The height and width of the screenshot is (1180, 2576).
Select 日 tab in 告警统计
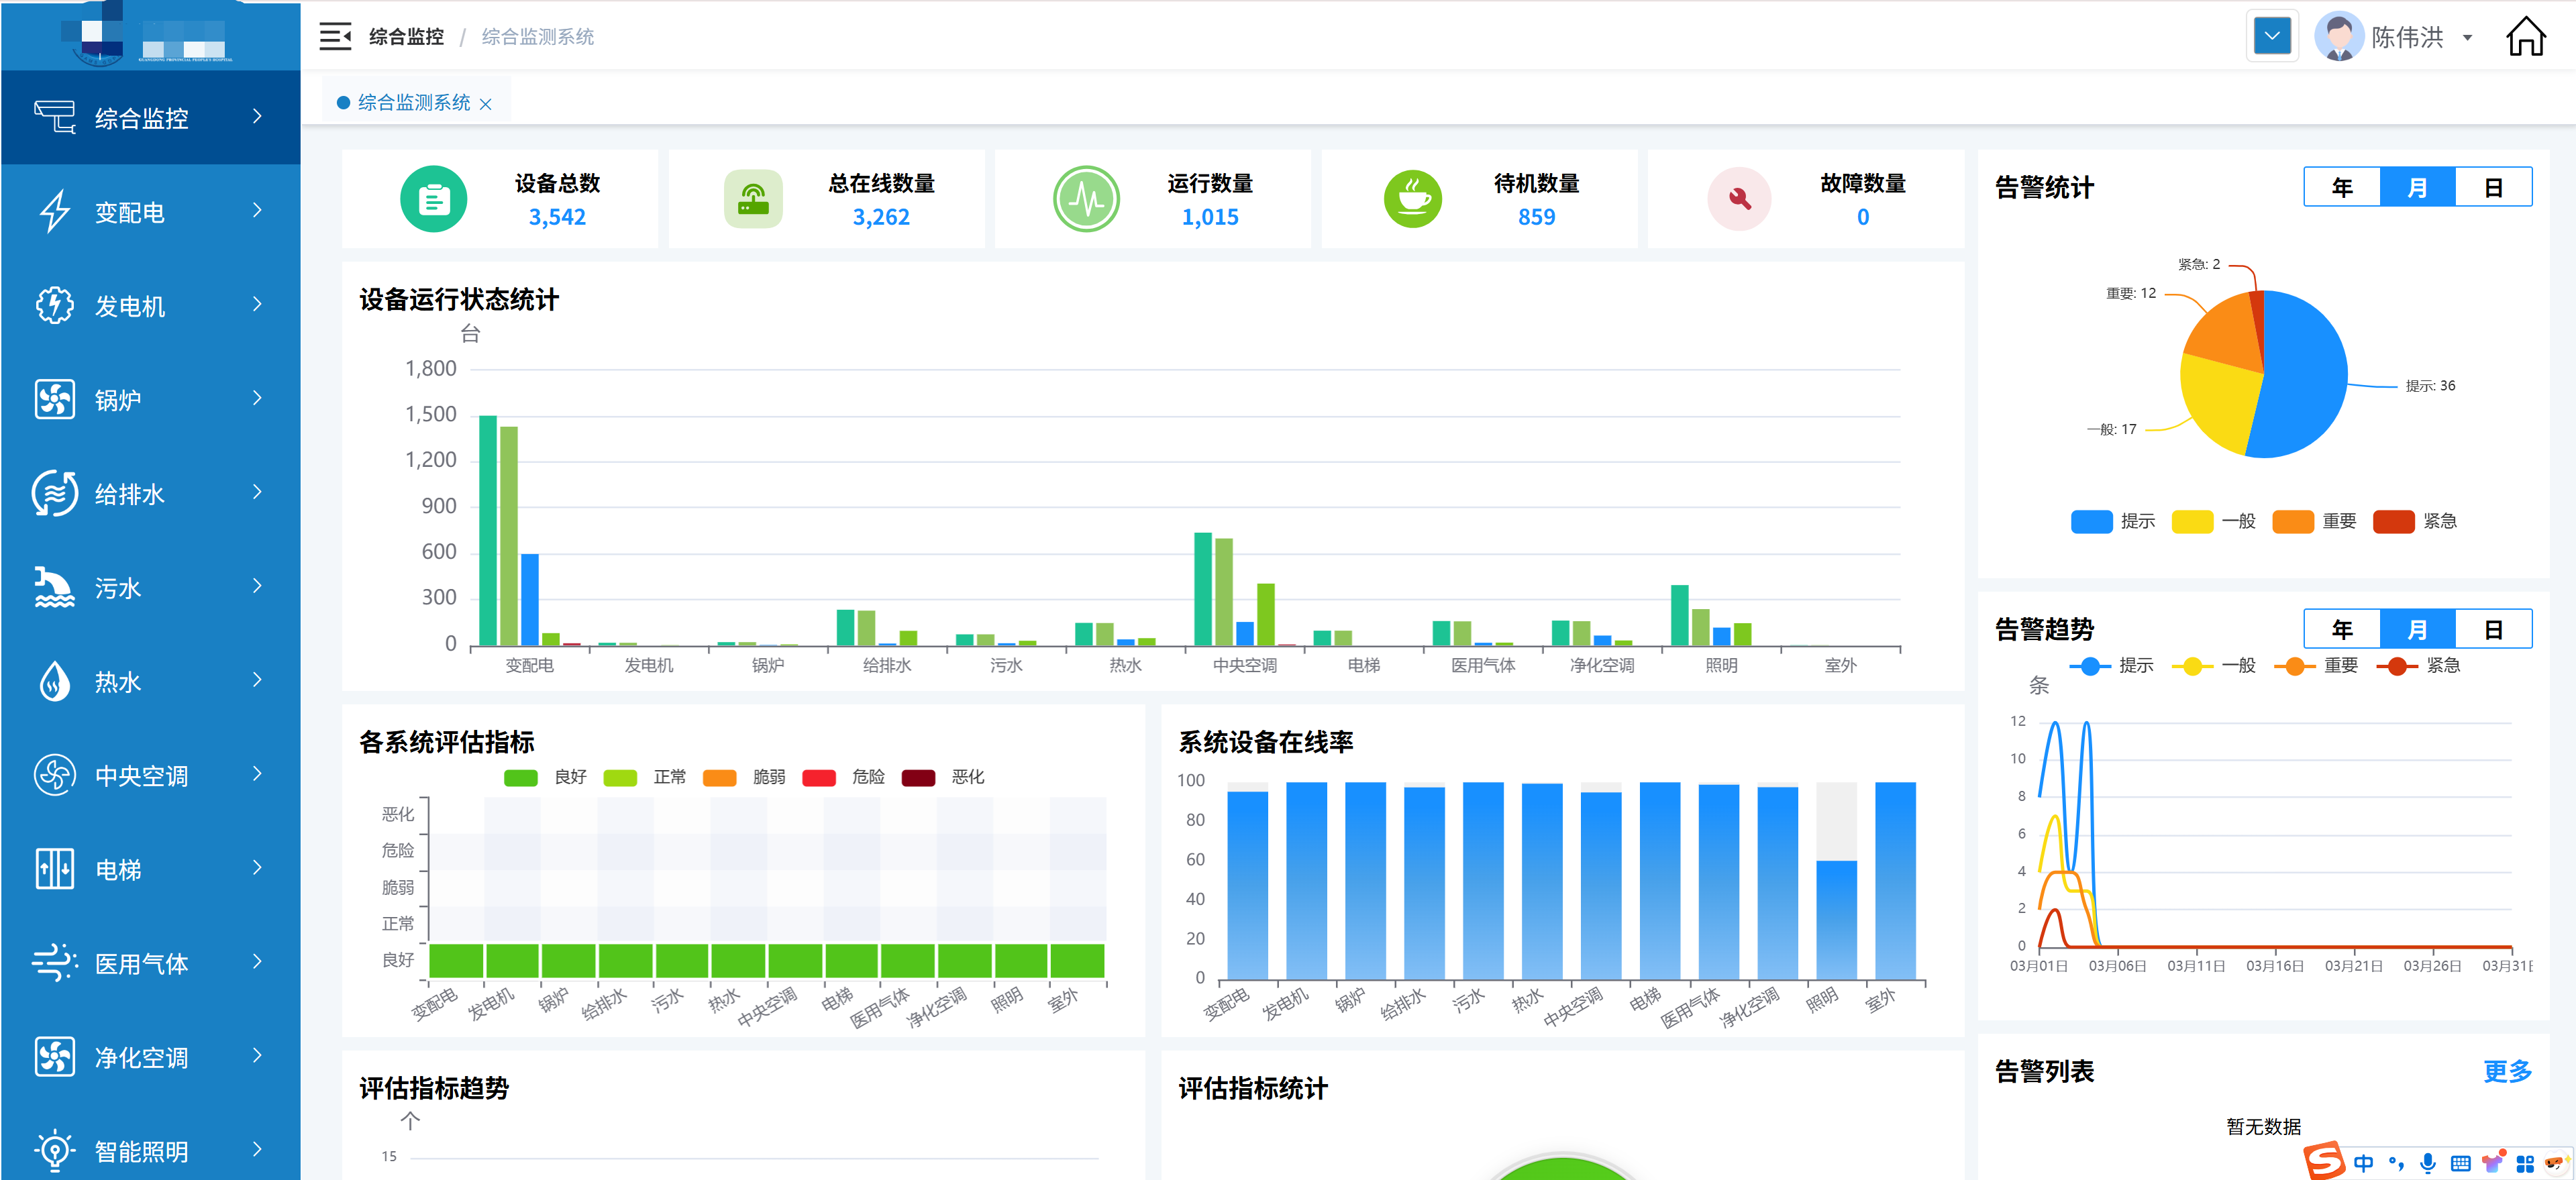coord(2493,187)
